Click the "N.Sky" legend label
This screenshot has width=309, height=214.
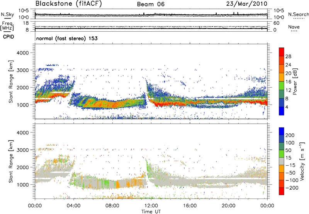click(x=7, y=14)
